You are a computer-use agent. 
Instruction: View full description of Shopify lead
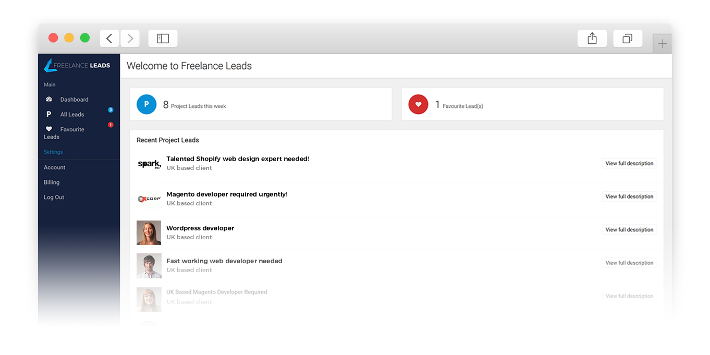(x=629, y=164)
